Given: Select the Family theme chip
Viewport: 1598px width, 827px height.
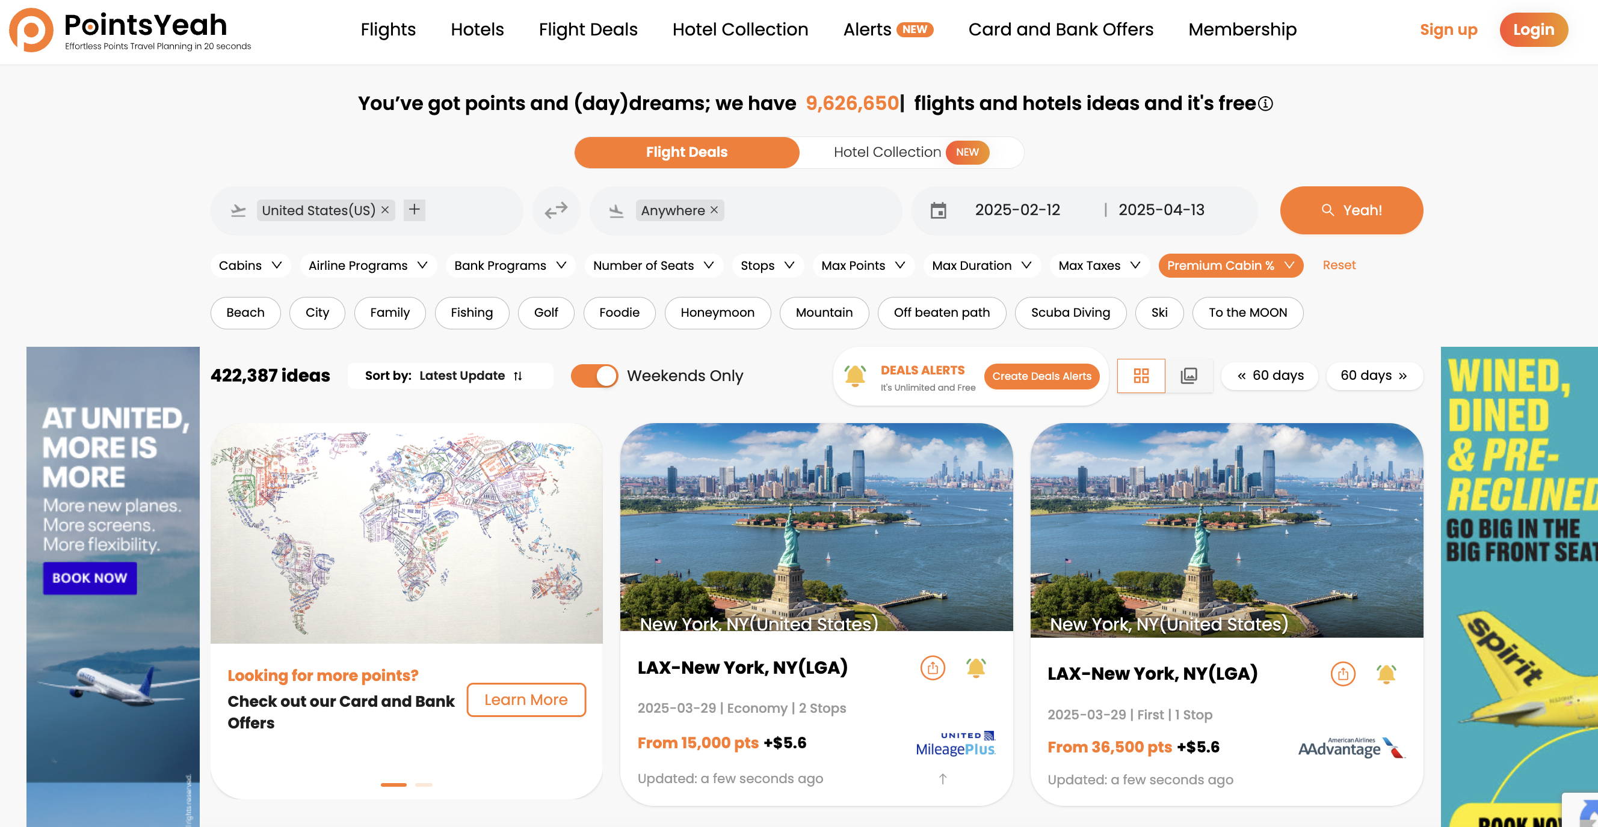Looking at the screenshot, I should coord(390,313).
